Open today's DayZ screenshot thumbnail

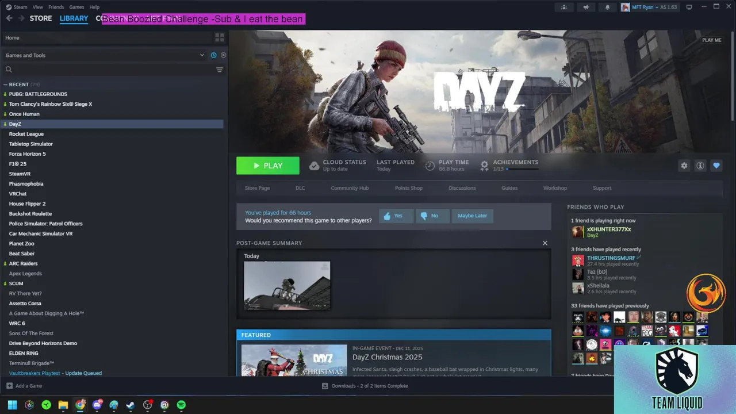(287, 286)
